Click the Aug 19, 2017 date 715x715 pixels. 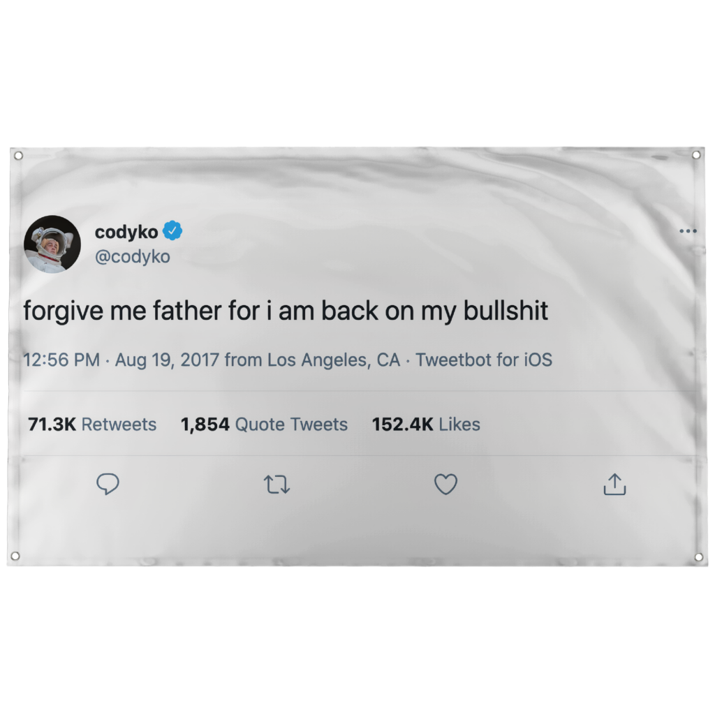pyautogui.click(x=167, y=360)
